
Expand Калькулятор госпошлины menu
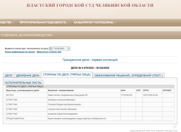pos(95,22)
